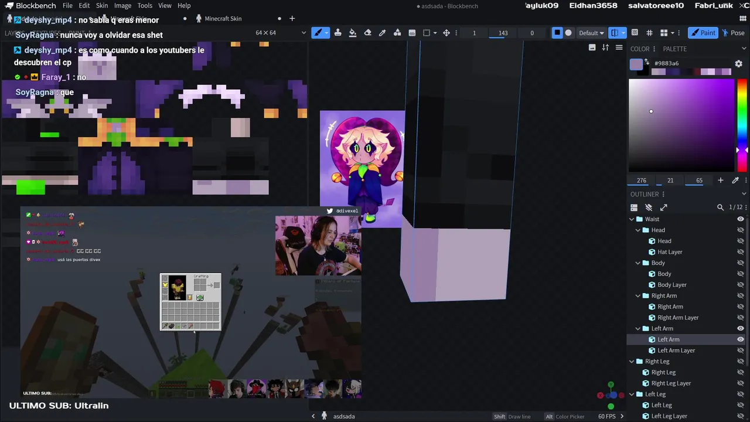Image resolution: width=750 pixels, height=422 pixels.
Task: Collapse the COLOR panel chevron
Action: pyautogui.click(x=744, y=49)
